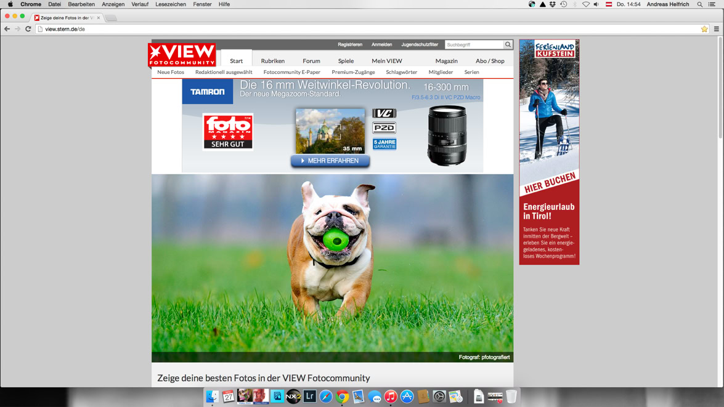Open the Spotlight search icon in menu bar

pos(700,4)
